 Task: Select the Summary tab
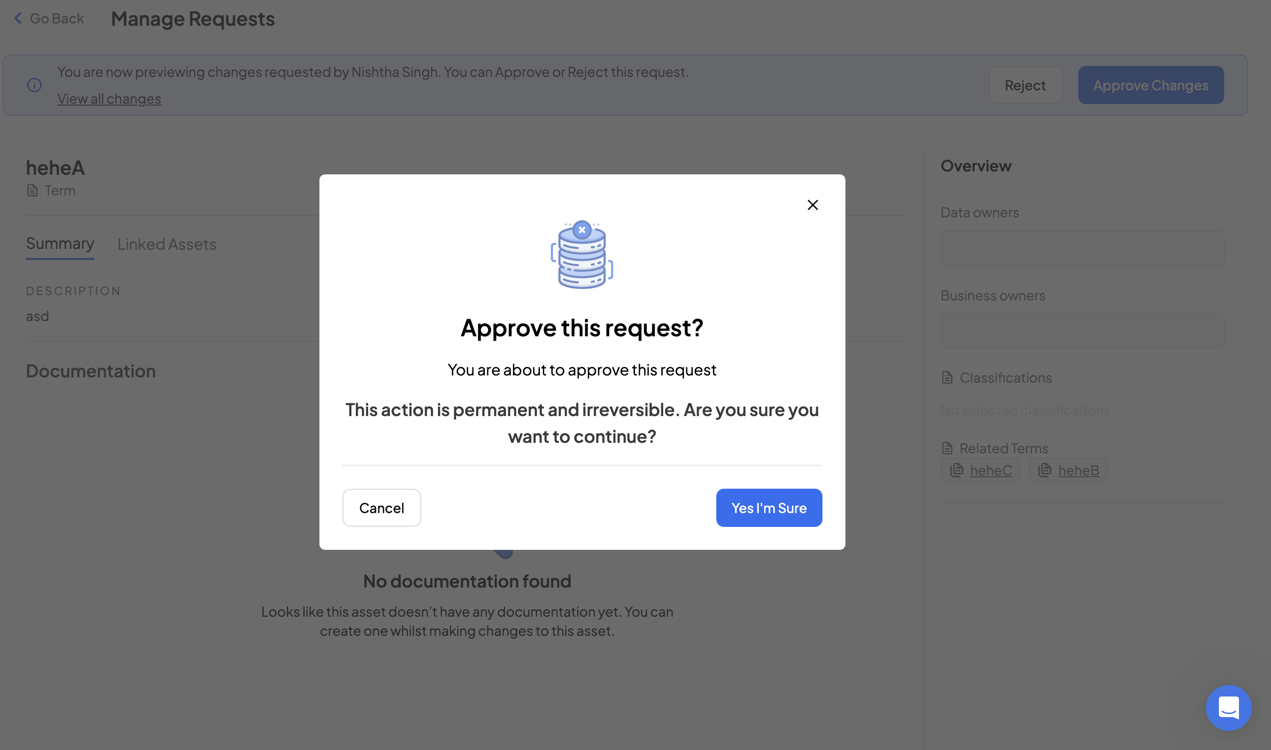pos(60,244)
